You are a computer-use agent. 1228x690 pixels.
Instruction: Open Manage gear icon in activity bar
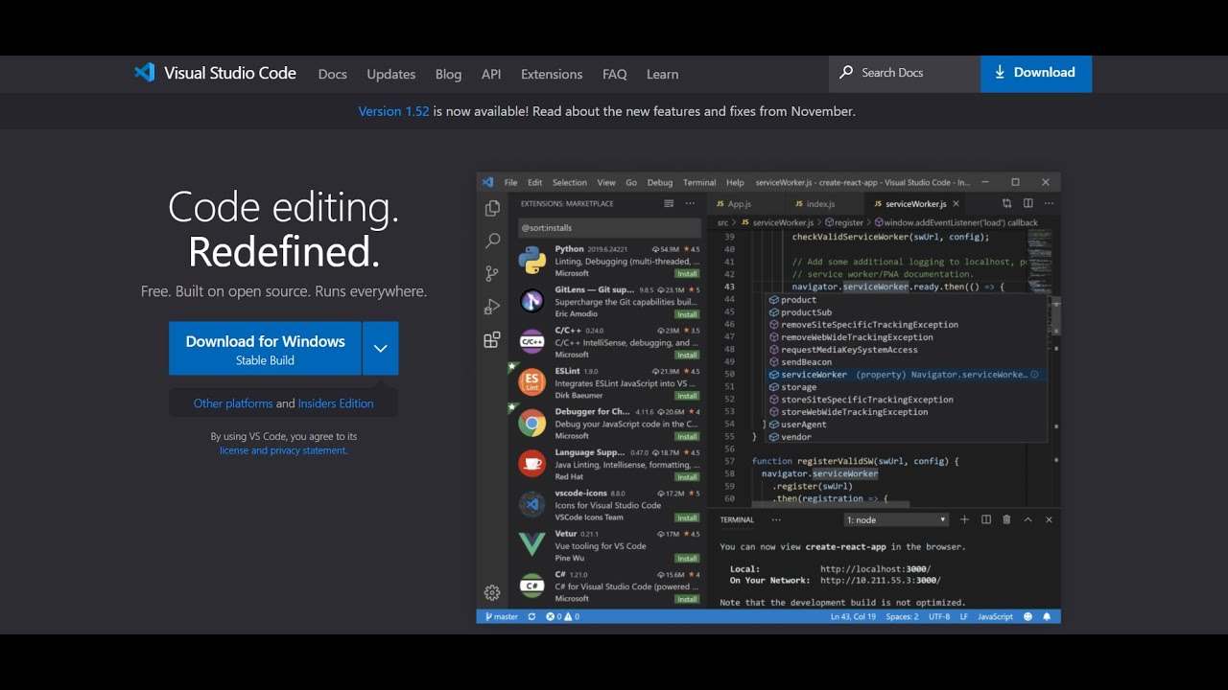492,592
